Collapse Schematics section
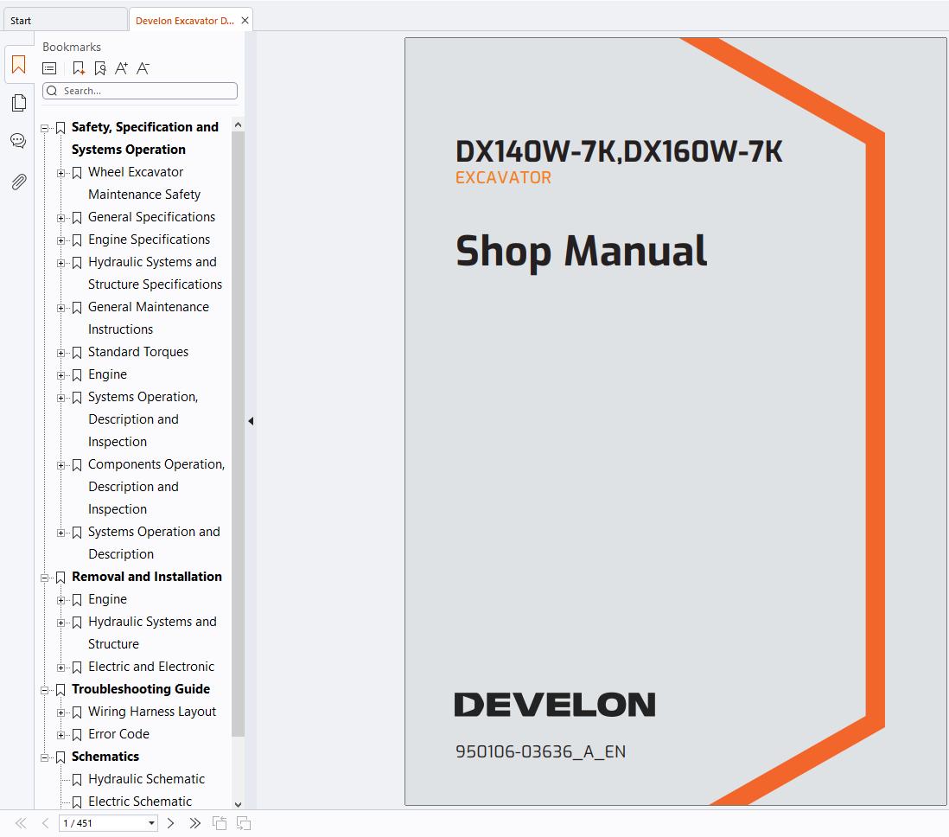Image resolution: width=949 pixels, height=837 pixels. pyautogui.click(x=44, y=757)
